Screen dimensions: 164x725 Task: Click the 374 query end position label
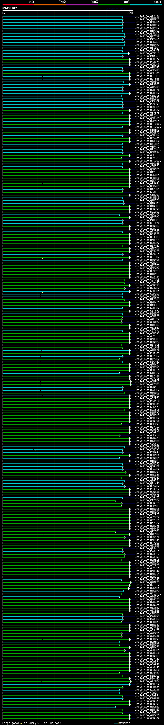click(129, 13)
